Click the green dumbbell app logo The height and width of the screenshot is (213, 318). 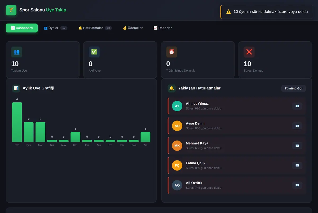click(11, 10)
